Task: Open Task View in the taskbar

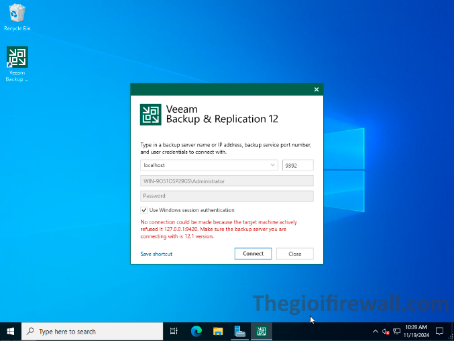Action: point(174,331)
